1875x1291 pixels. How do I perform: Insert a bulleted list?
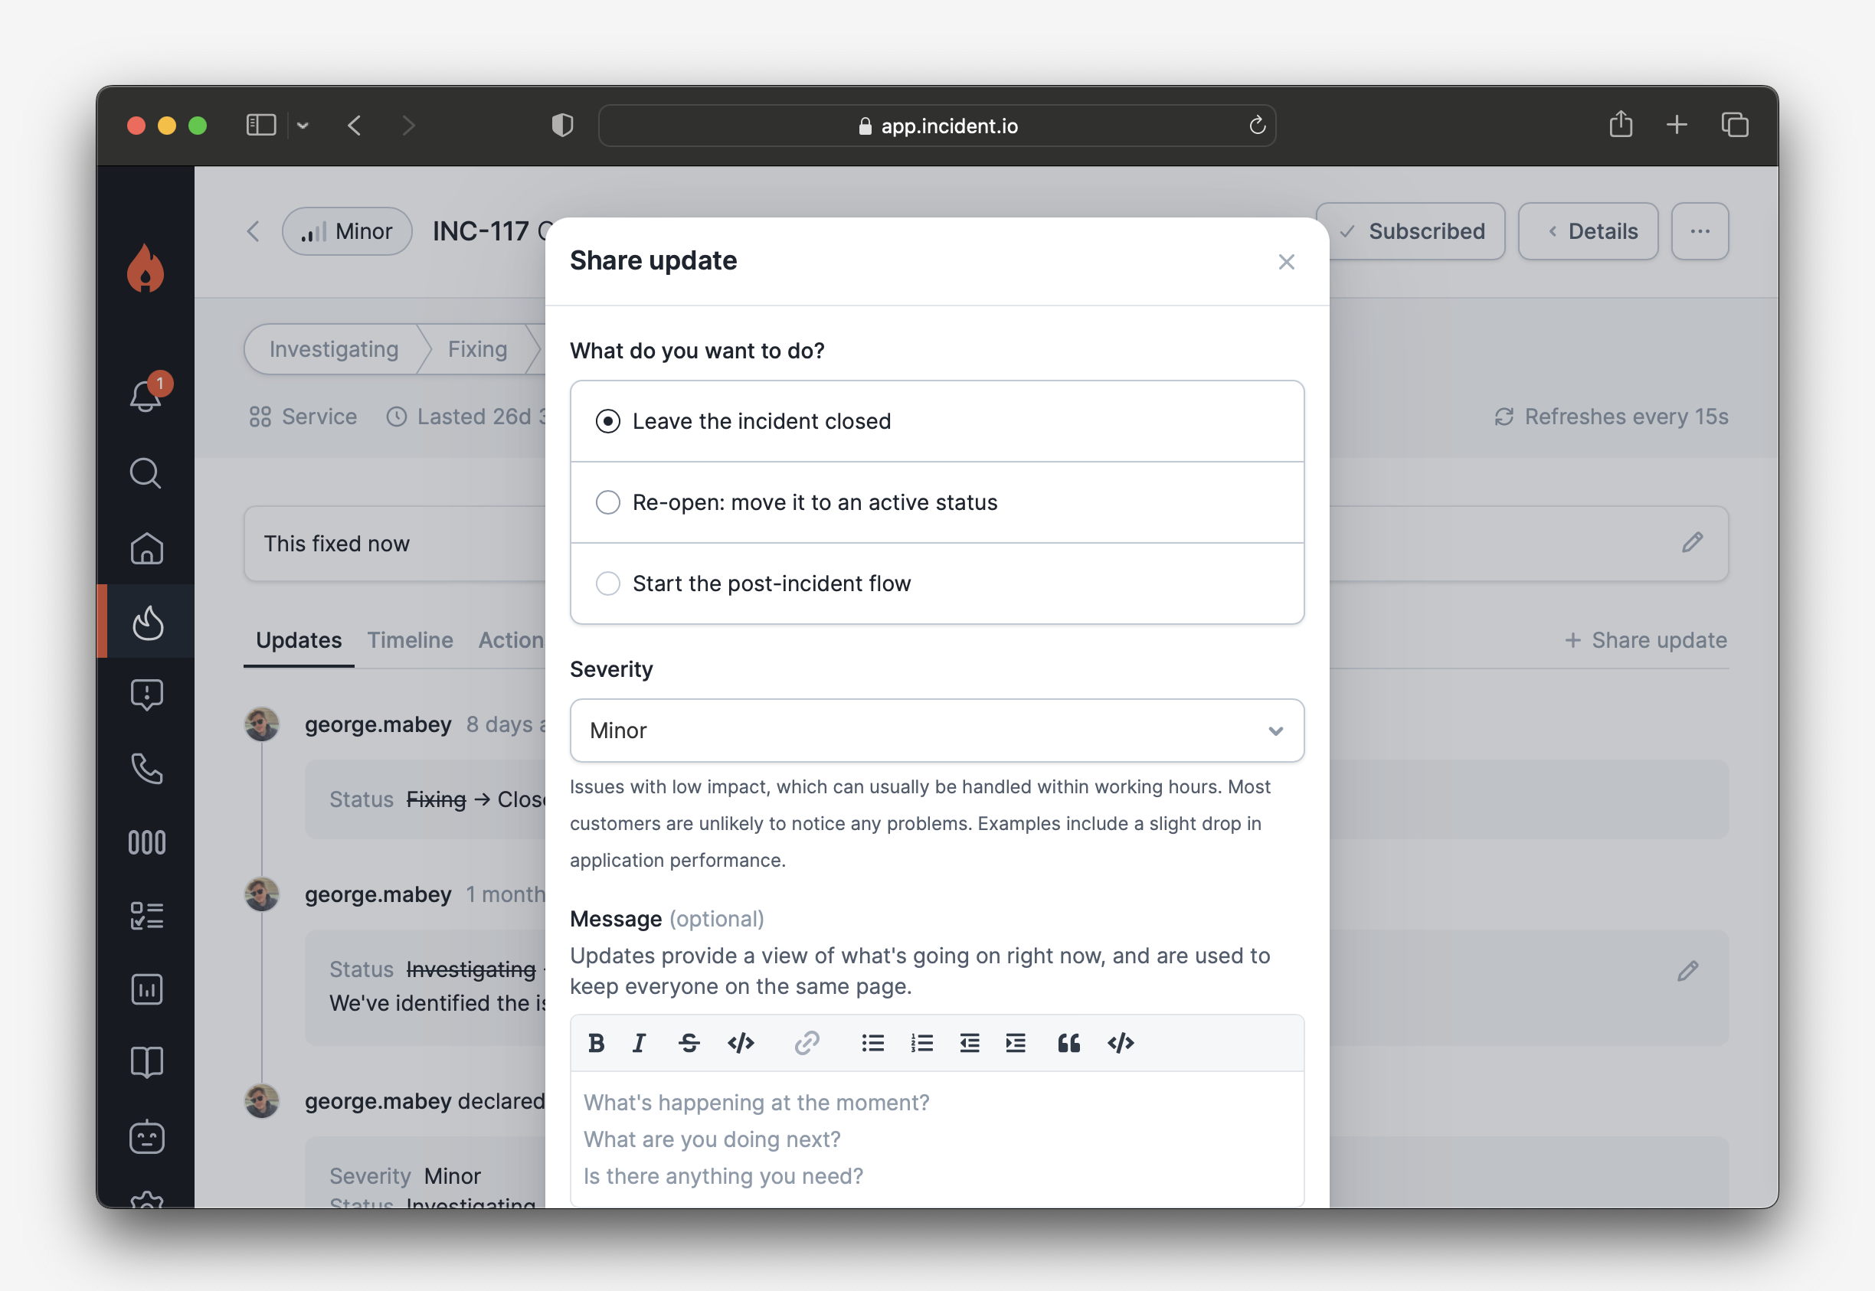pyautogui.click(x=872, y=1043)
